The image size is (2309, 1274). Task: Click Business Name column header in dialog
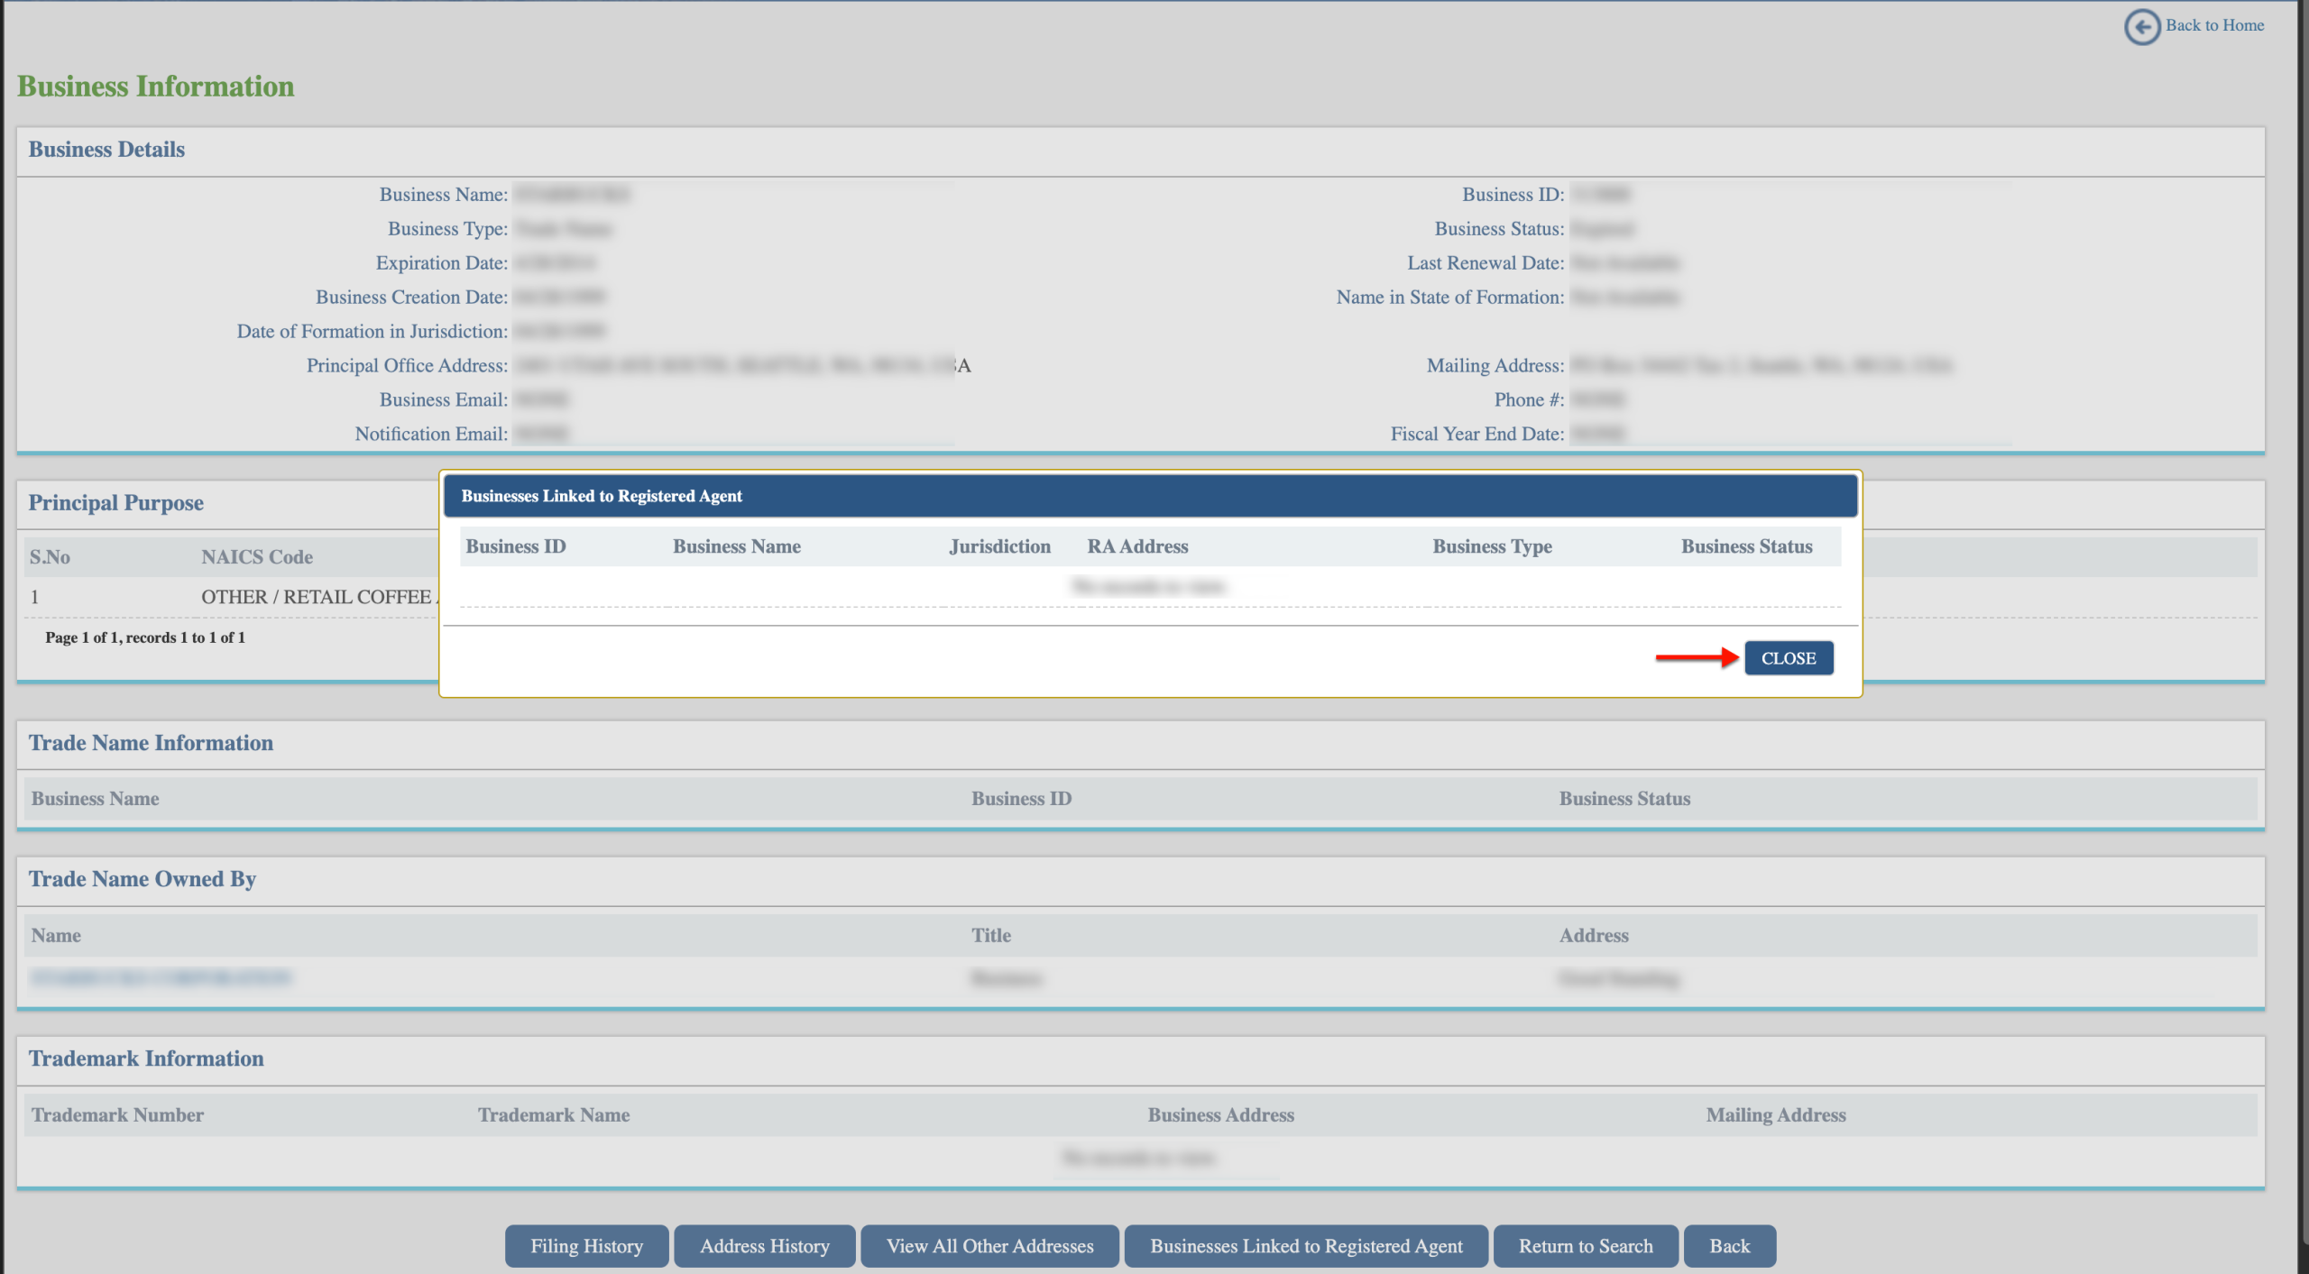pos(737,546)
